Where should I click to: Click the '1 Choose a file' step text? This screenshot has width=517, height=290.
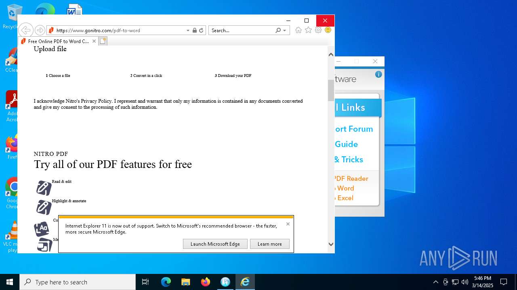point(58,76)
